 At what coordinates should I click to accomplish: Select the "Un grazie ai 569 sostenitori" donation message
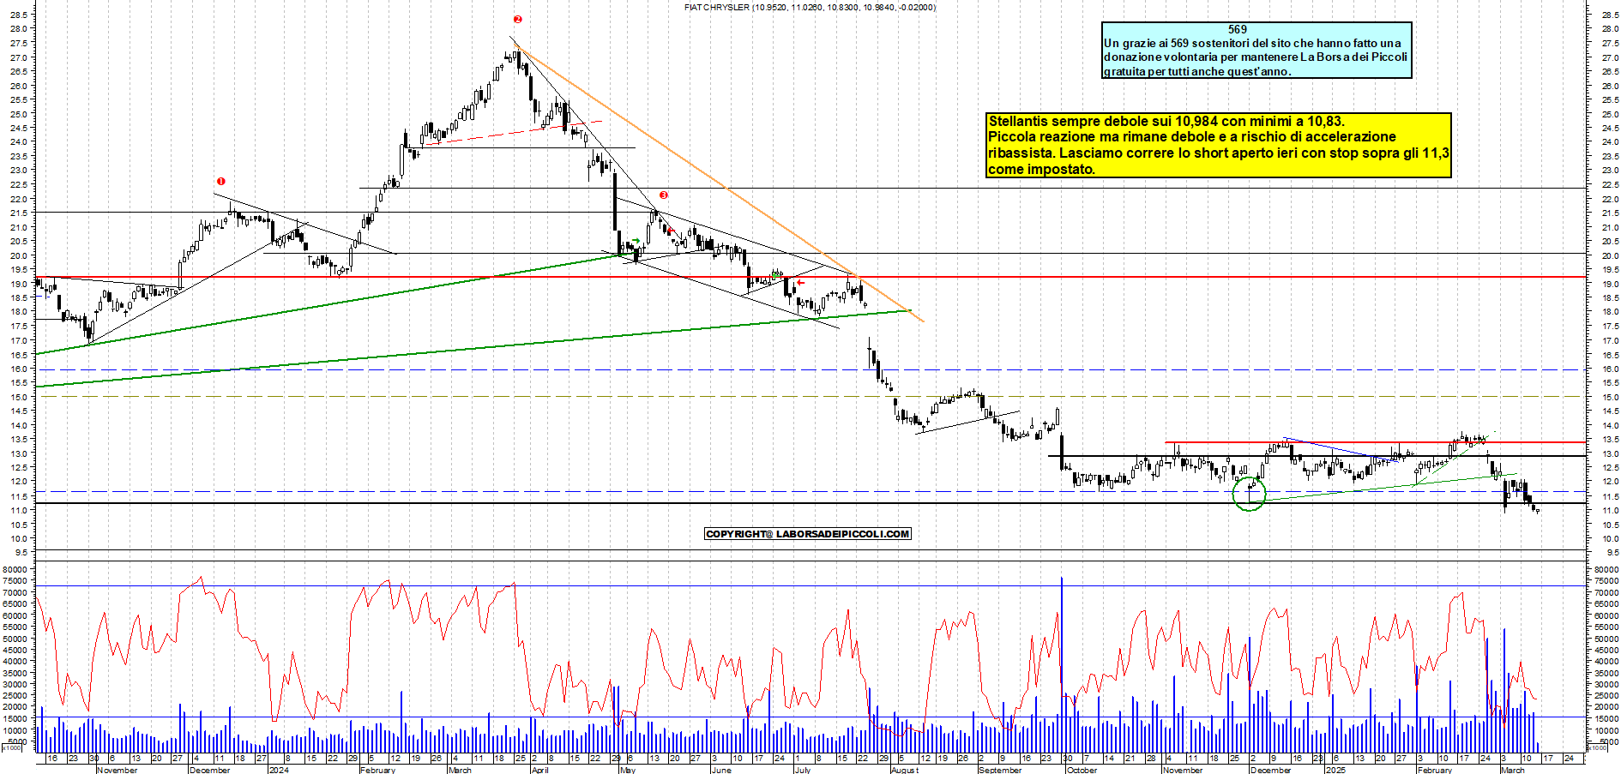tap(1256, 57)
